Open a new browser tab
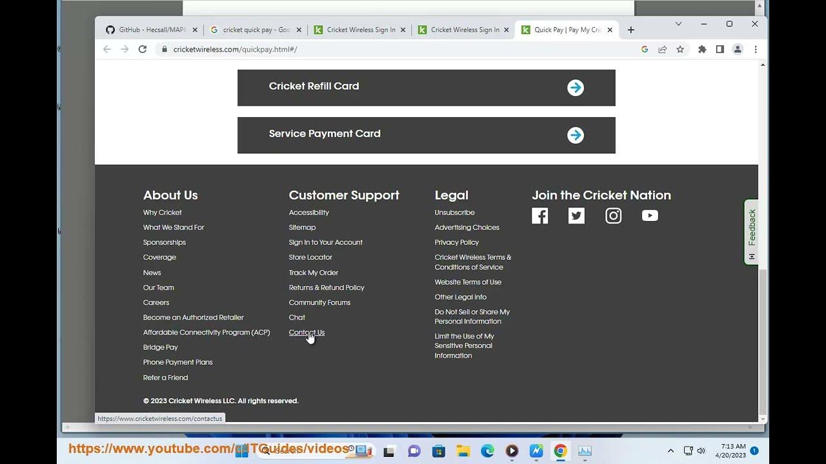 coord(631,30)
